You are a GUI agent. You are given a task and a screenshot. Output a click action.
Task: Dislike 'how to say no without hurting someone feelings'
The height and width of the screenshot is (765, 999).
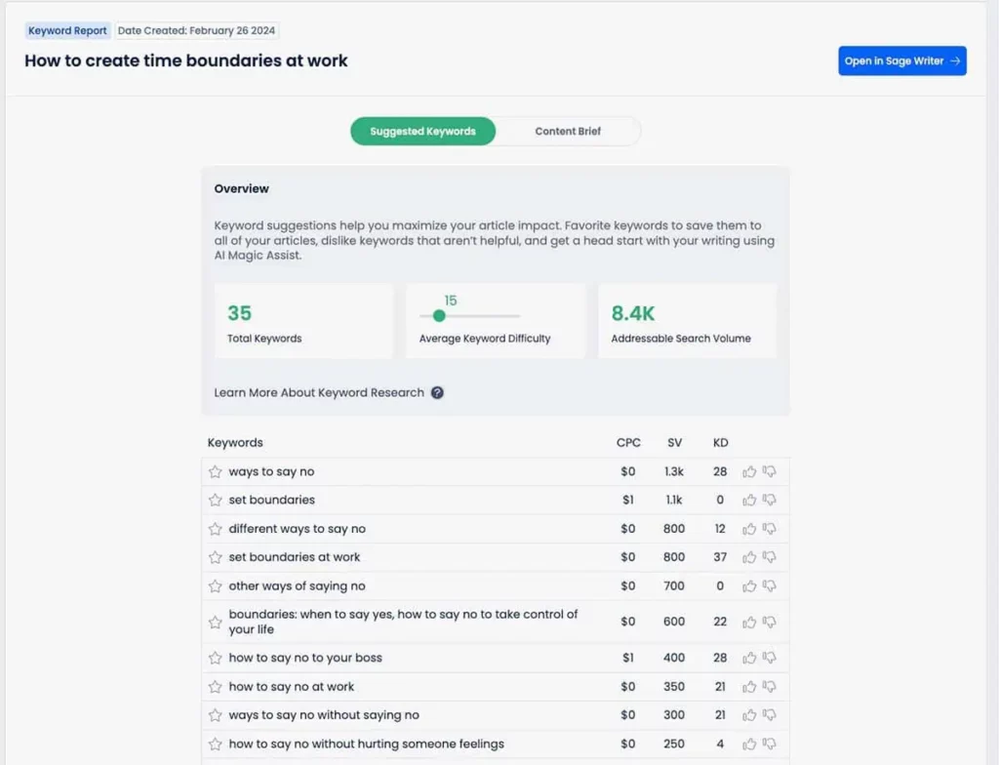(770, 744)
